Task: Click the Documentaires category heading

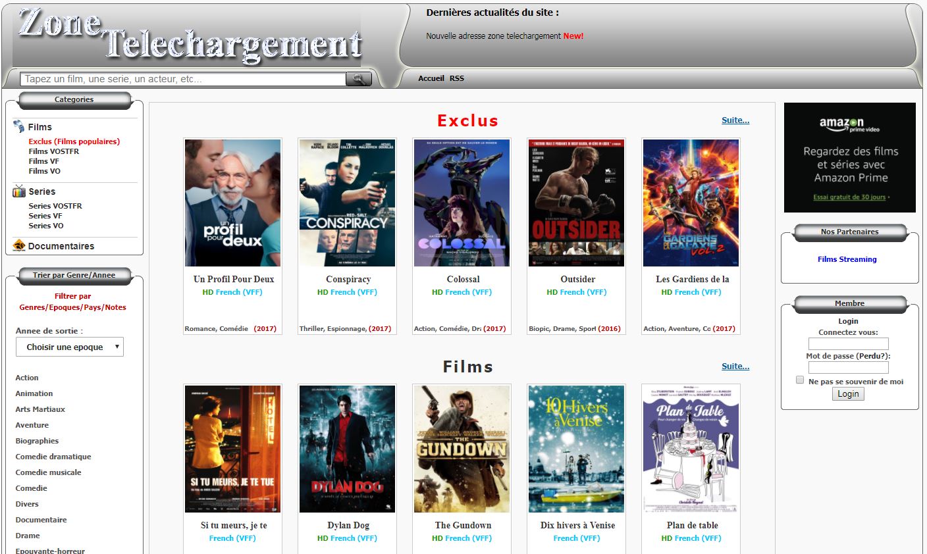Action: [x=61, y=246]
